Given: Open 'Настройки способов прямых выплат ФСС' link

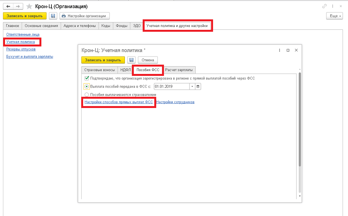Looking at the screenshot, I should [x=119, y=102].
